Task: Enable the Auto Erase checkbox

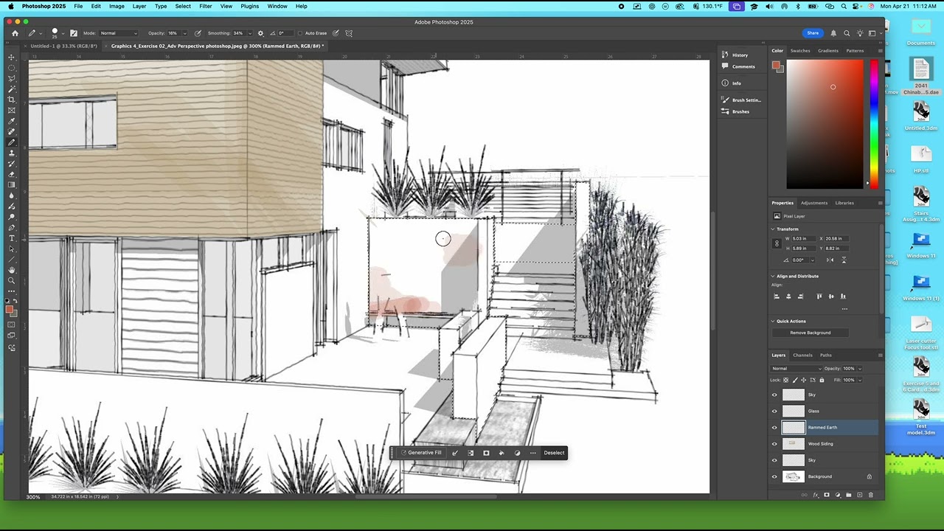Action: point(300,33)
